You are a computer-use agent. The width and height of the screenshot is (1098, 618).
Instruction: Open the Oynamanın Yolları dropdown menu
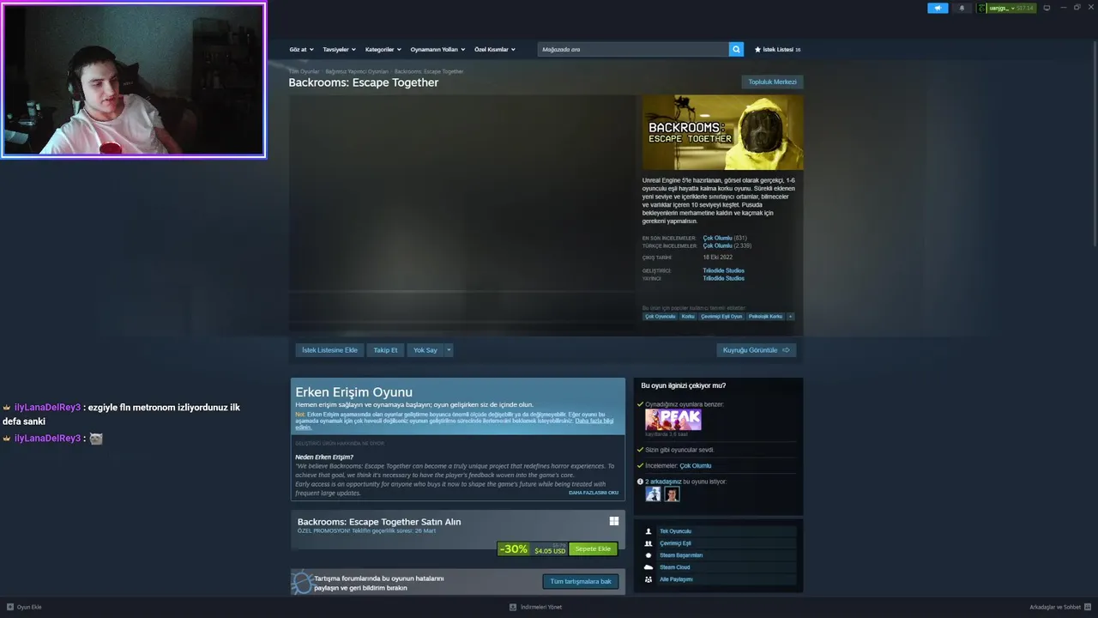[x=437, y=50]
